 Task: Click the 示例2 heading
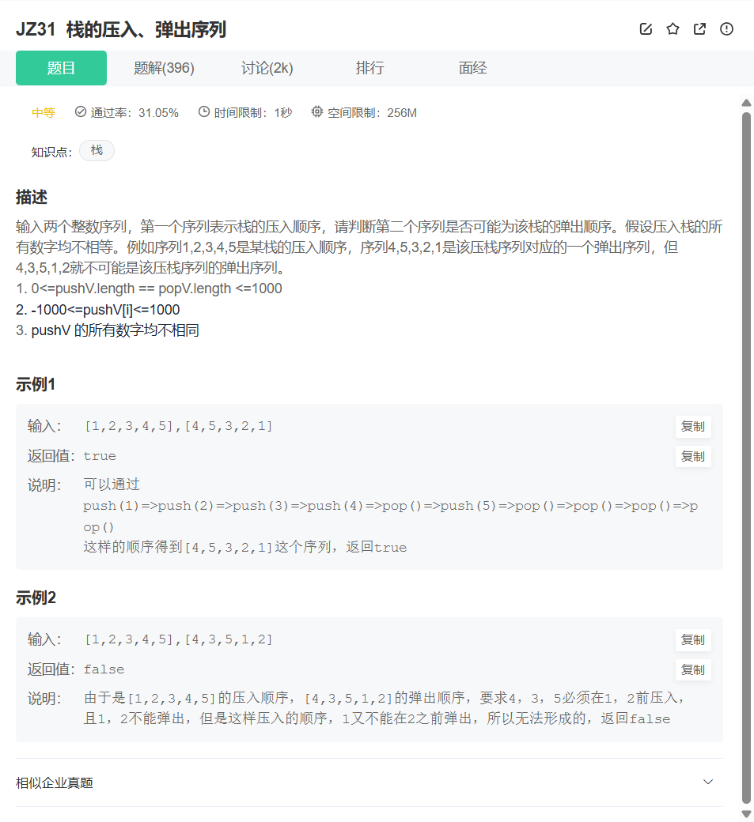coord(36,598)
